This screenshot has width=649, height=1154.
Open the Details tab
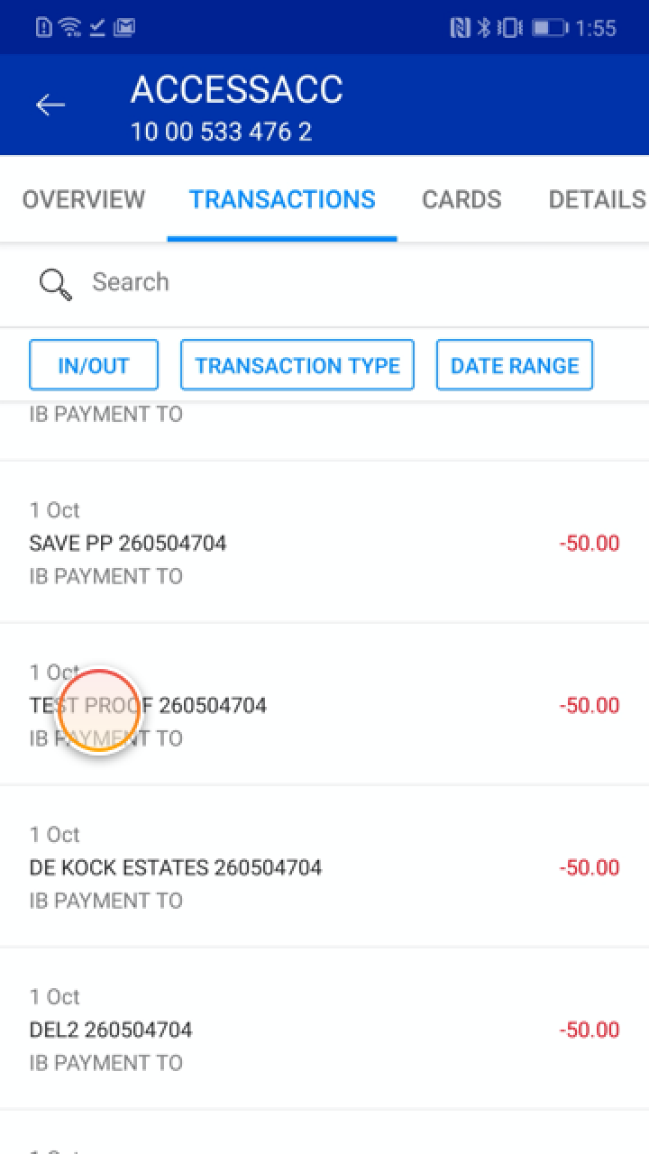point(597,199)
